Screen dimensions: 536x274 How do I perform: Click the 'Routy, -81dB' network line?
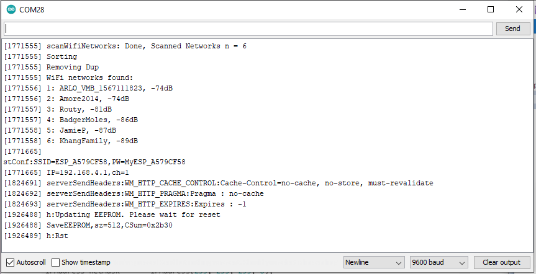[58, 110]
